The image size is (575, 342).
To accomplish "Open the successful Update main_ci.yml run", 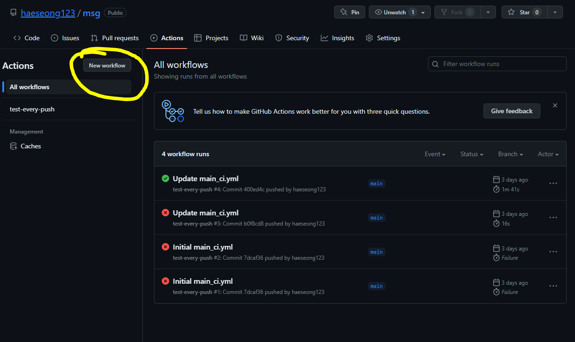I will coord(206,178).
